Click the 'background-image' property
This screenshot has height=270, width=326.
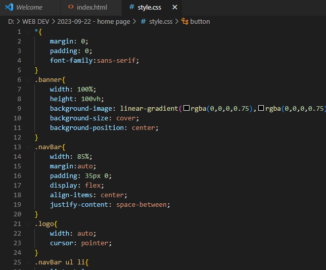point(81,109)
